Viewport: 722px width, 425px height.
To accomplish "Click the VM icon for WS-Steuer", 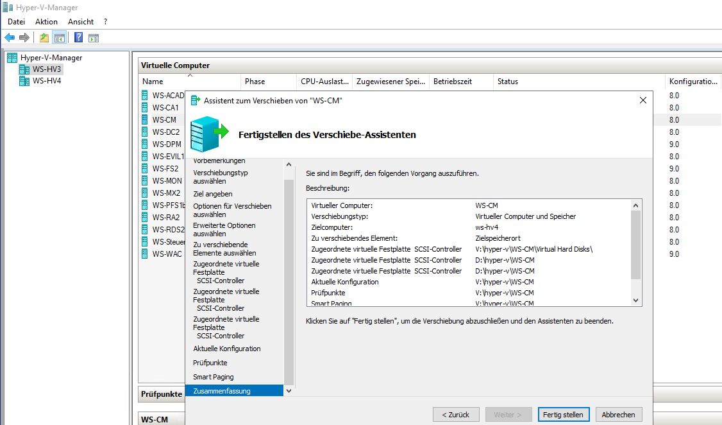I will tap(144, 242).
